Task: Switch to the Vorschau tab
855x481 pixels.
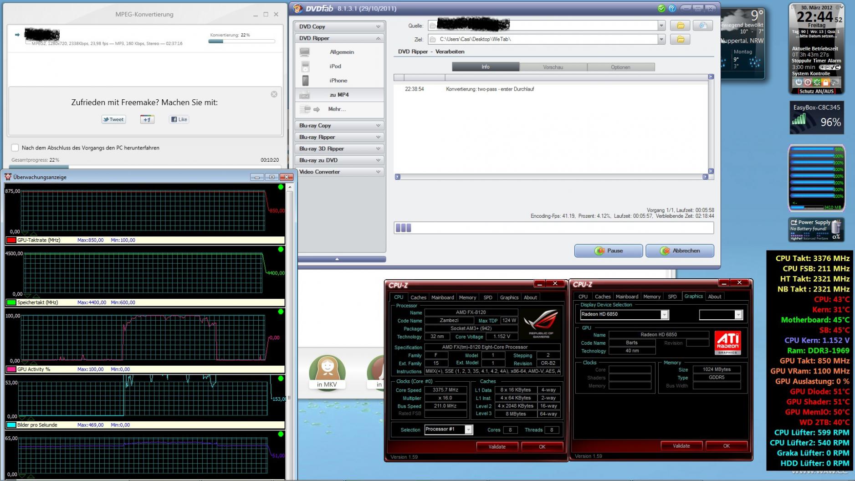Action: 553,67
